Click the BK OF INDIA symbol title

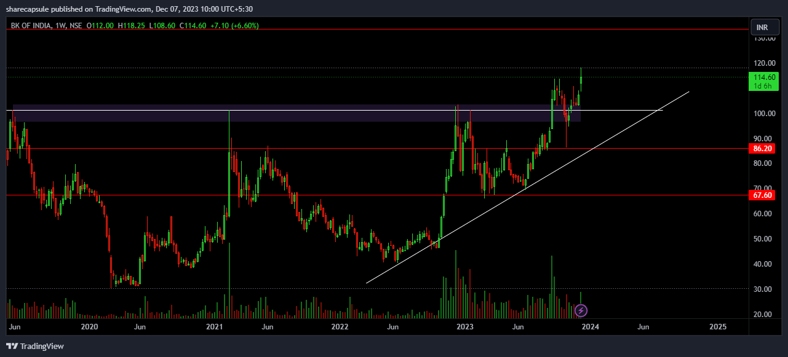click(x=31, y=26)
